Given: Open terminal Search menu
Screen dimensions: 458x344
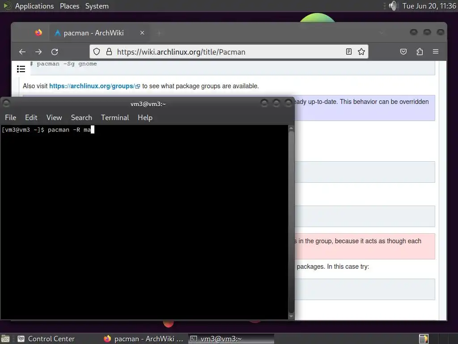Looking at the screenshot, I should (x=81, y=118).
